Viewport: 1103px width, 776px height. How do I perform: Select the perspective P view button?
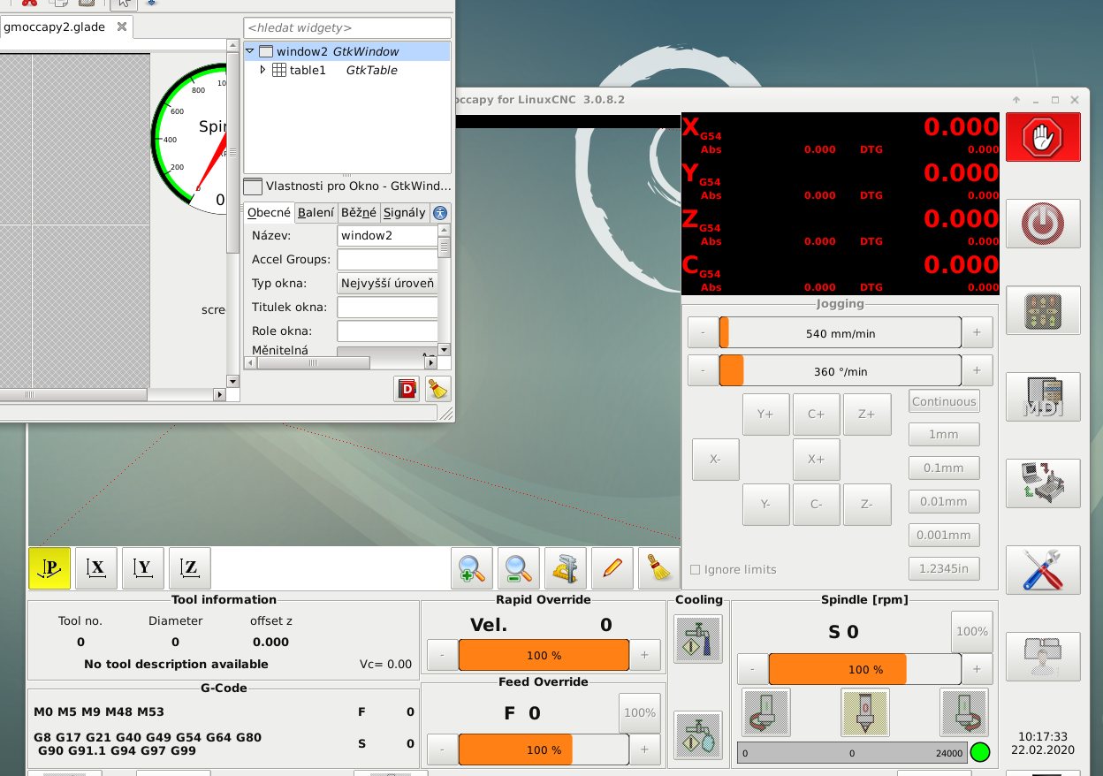pyautogui.click(x=49, y=568)
